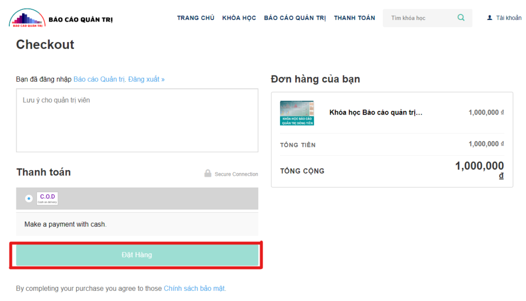Click the Khóa học Báo cáo quản trị item name
This screenshot has height=301, width=526.
coord(375,112)
